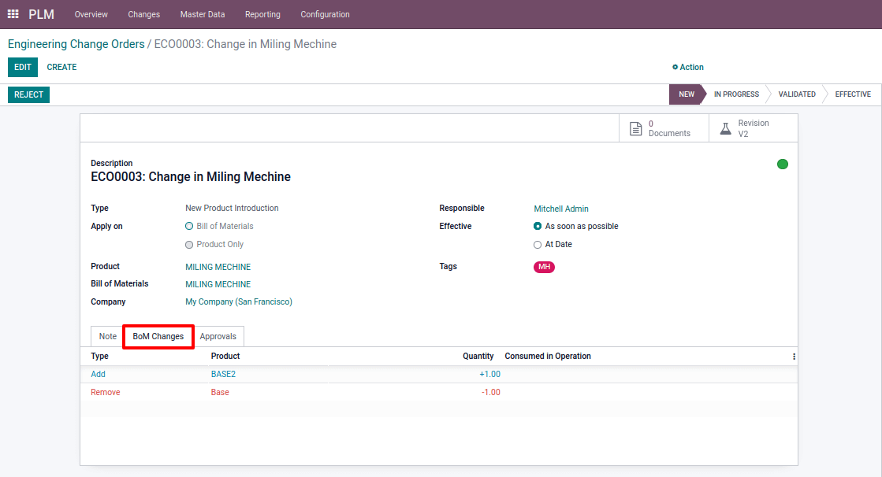Open the 0 Documents stat button

(664, 128)
